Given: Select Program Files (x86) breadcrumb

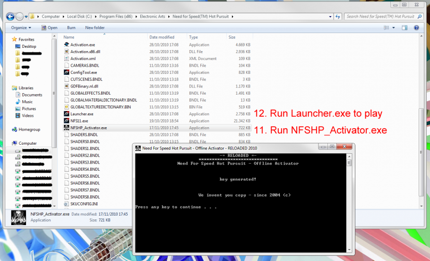Looking at the screenshot, I should [x=116, y=17].
